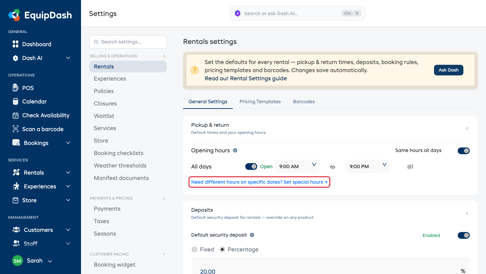Screen dimensions: 486x274
Task: Select the Fixed radio button
Action: point(194,249)
